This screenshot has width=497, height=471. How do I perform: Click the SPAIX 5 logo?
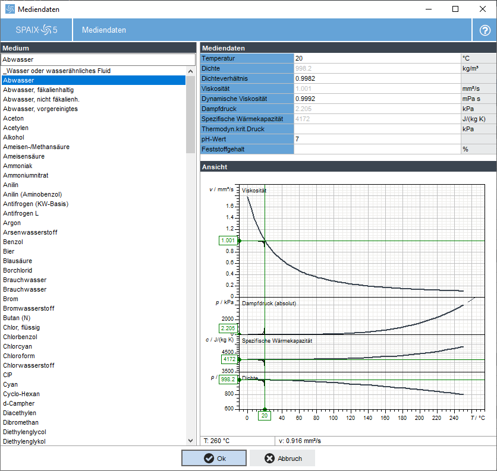pyautogui.click(x=36, y=30)
